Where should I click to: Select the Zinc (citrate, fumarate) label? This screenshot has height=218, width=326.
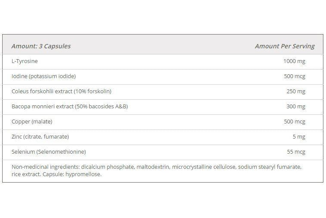[x=40, y=137]
